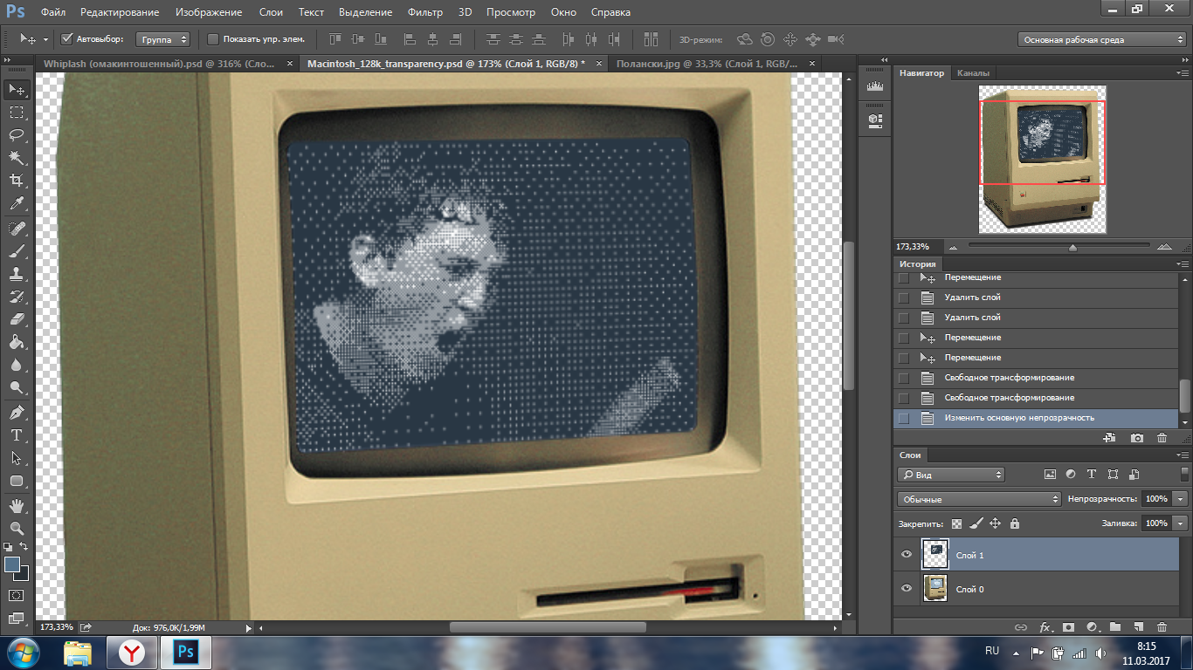Open the Основная рабочая среда workspace dropdown
Viewport: 1193px width, 670px height.
(x=1102, y=39)
